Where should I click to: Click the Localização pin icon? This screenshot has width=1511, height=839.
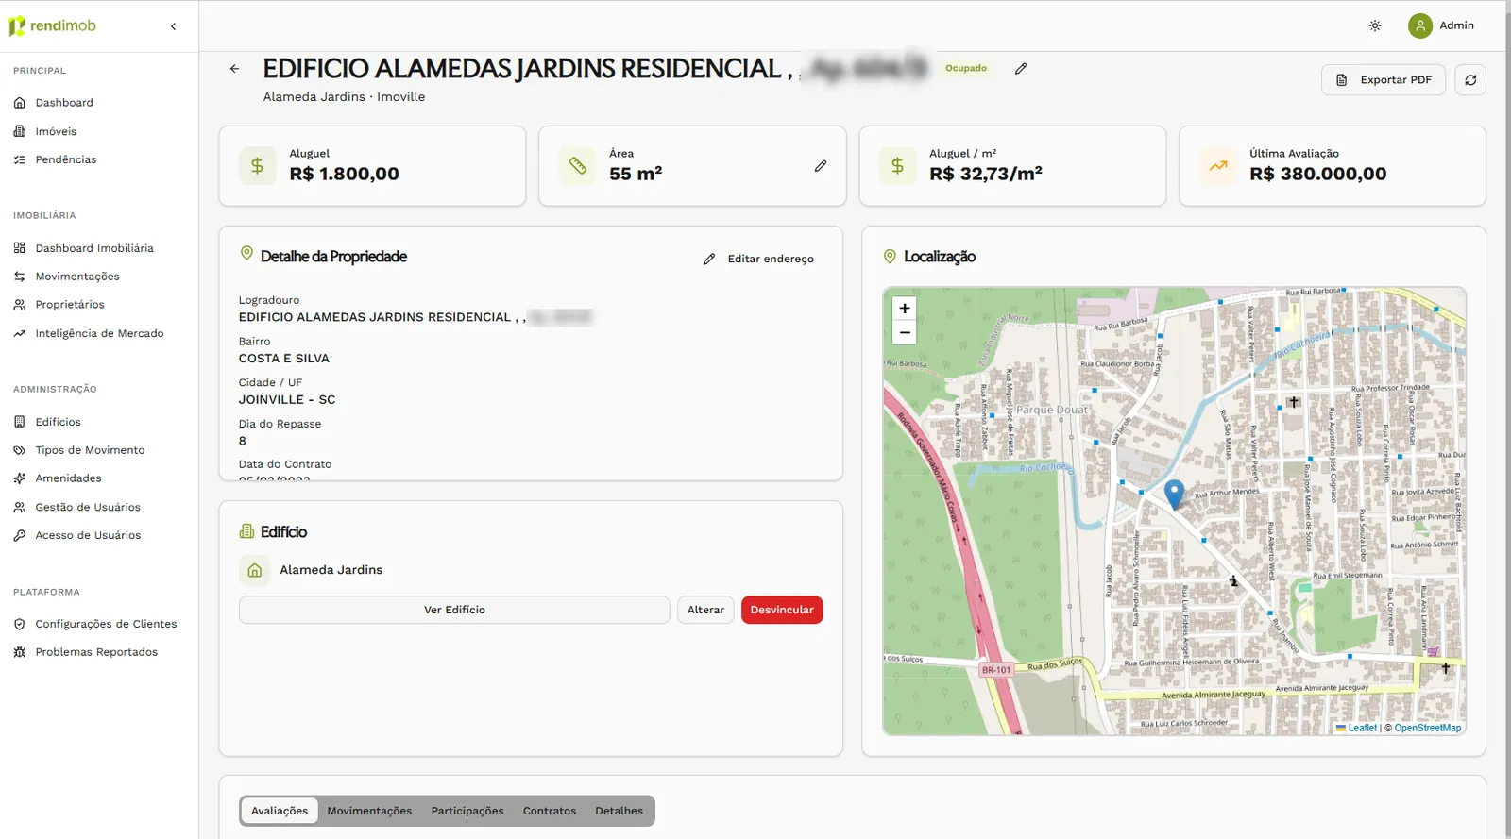click(890, 256)
